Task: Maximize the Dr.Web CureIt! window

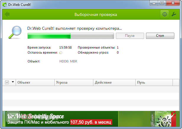Action: click(x=162, y=3)
